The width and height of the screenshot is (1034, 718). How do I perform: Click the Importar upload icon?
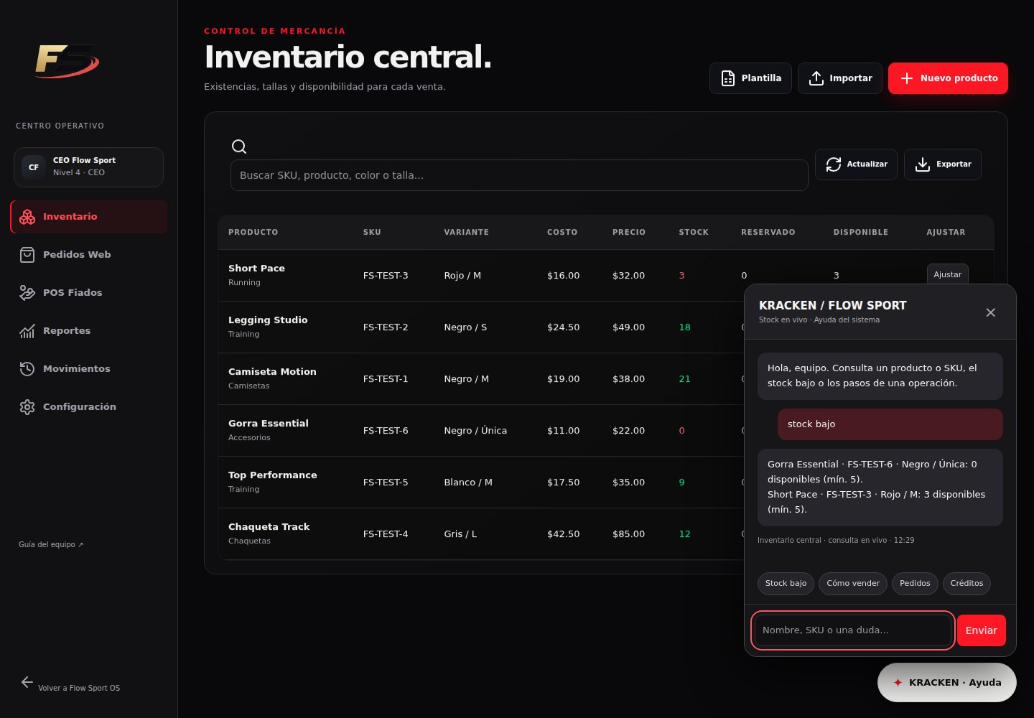(x=816, y=78)
